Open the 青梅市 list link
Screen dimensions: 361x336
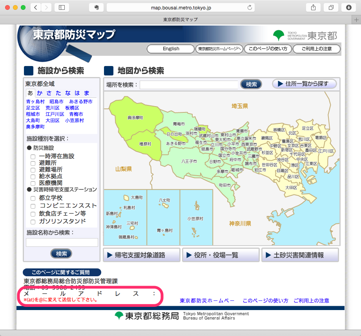pyautogui.click(x=76, y=114)
